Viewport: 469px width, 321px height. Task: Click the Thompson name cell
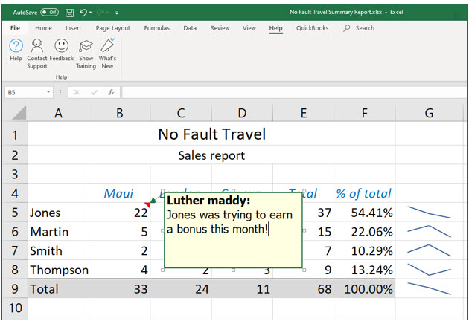point(58,270)
